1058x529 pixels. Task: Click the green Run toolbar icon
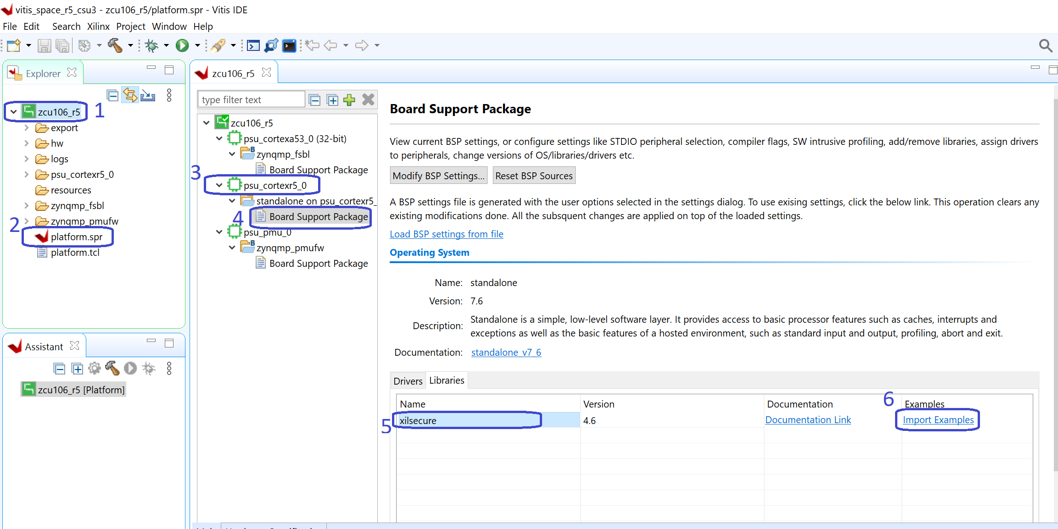coord(182,45)
